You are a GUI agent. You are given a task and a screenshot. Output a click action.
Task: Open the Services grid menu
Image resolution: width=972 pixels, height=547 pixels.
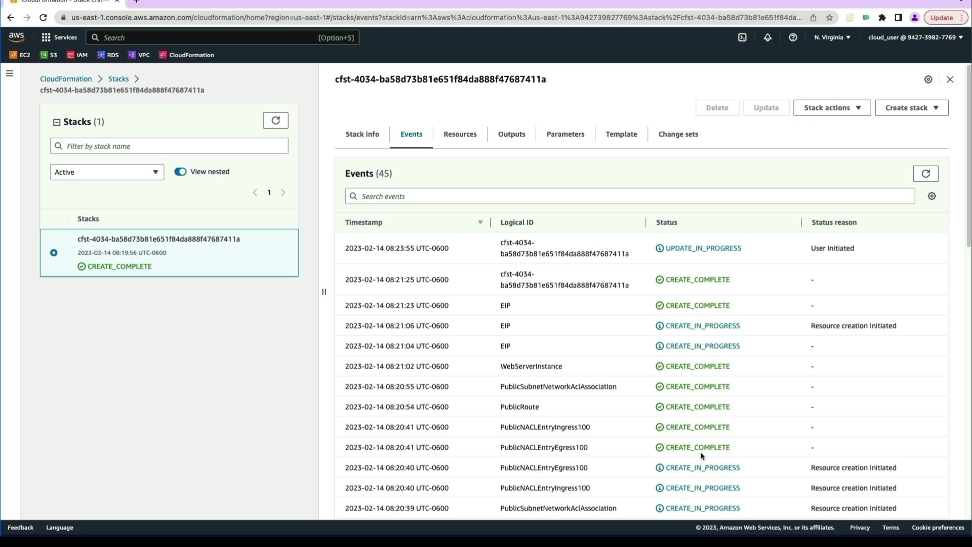pos(59,37)
